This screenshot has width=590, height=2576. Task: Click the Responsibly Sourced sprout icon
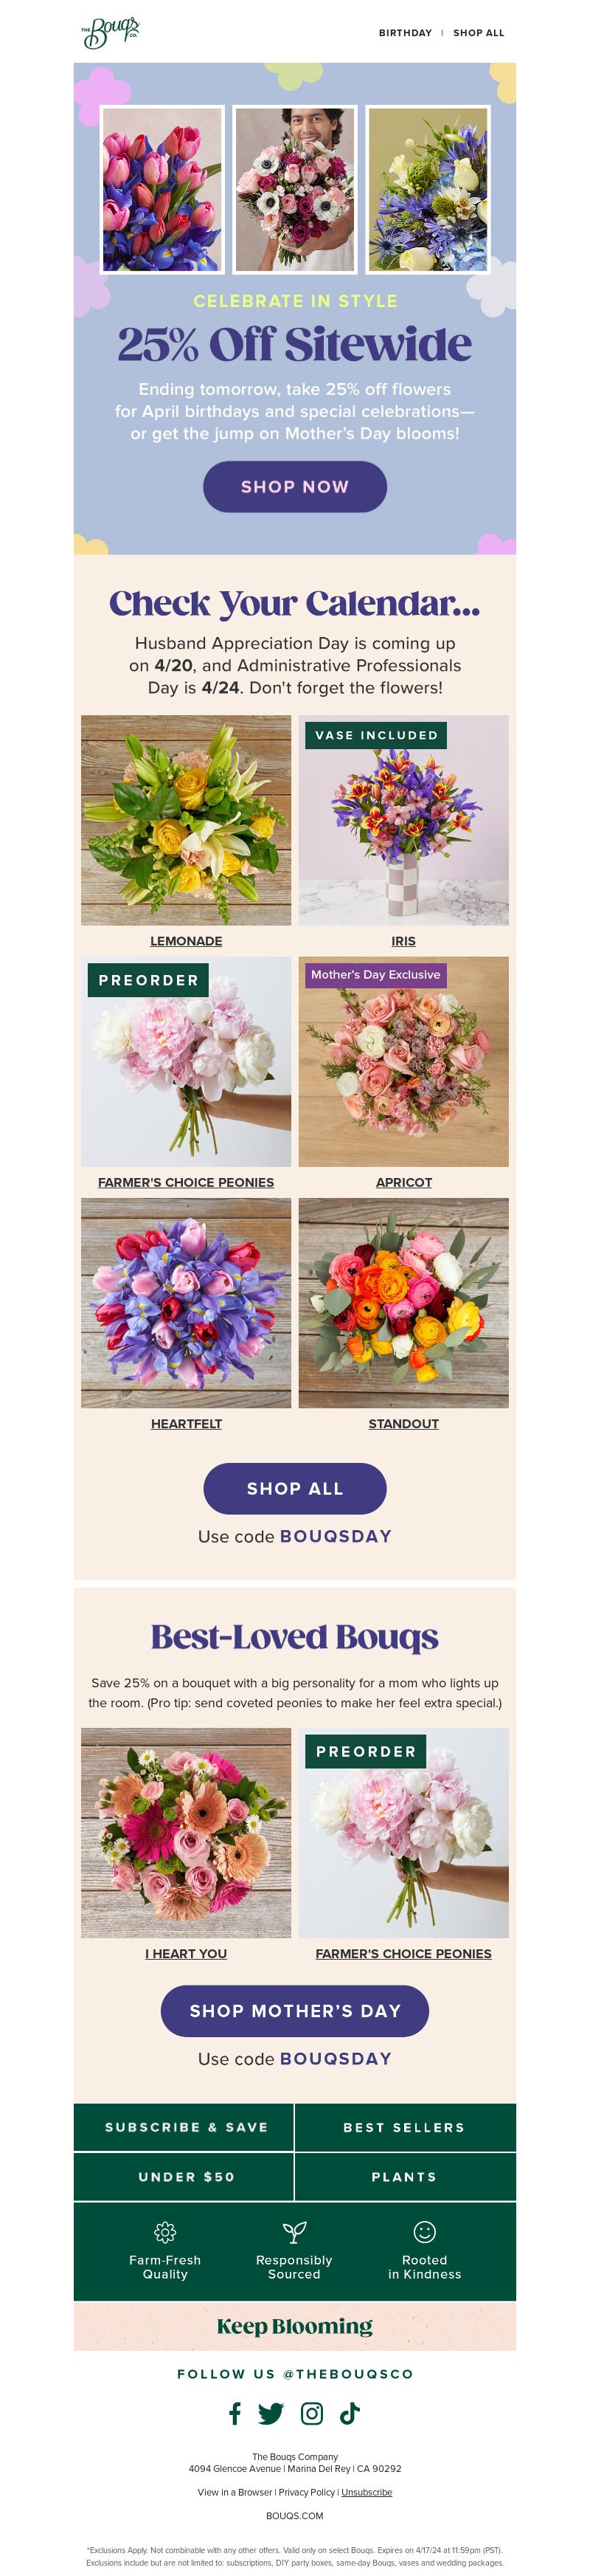click(294, 2231)
